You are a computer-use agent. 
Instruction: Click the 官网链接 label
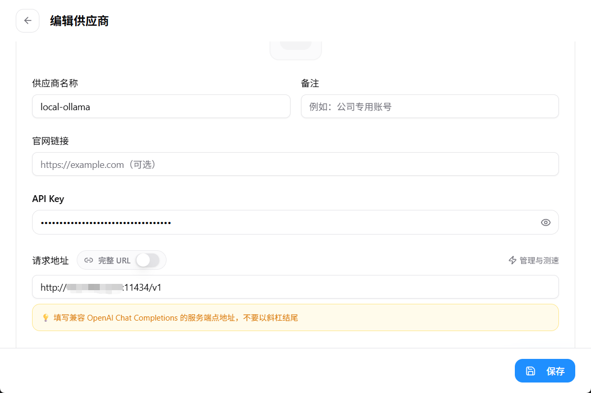click(x=50, y=141)
